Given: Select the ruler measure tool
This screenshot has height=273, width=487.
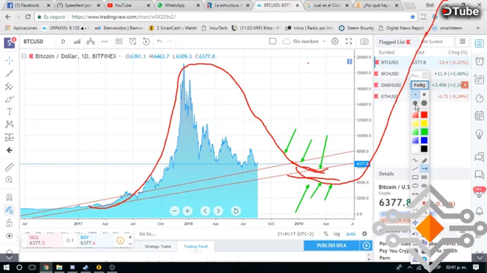Looking at the screenshot, I should tap(9, 167).
